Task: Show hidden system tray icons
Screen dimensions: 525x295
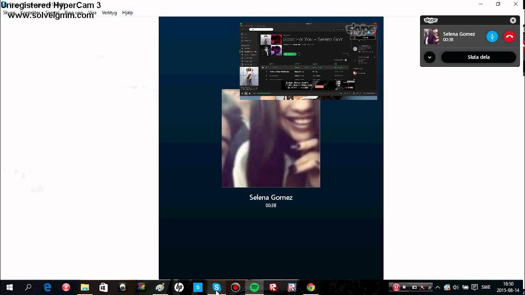Action: tap(438, 287)
